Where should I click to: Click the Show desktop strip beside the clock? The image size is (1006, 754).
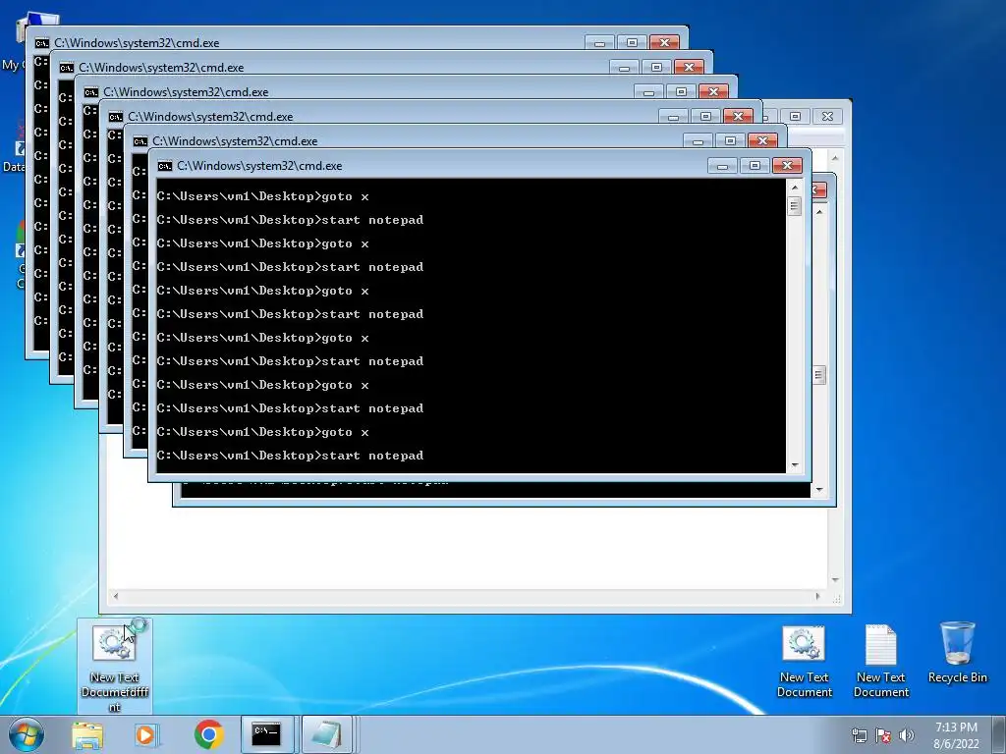point(999,734)
